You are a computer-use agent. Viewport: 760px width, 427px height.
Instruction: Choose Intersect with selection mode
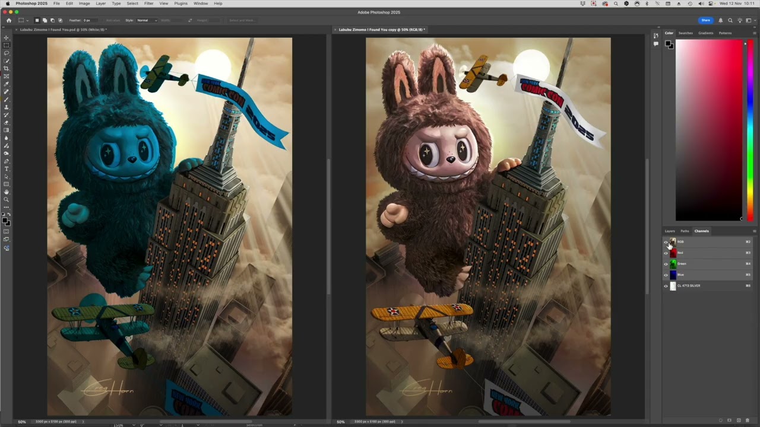pyautogui.click(x=60, y=20)
